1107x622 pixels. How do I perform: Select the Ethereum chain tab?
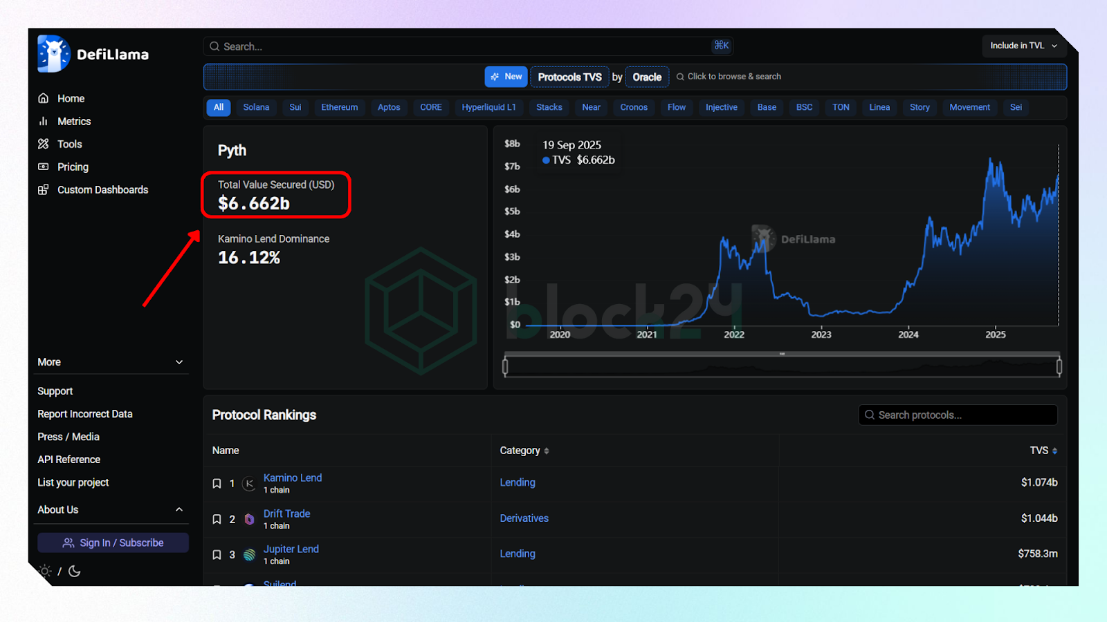(339, 107)
